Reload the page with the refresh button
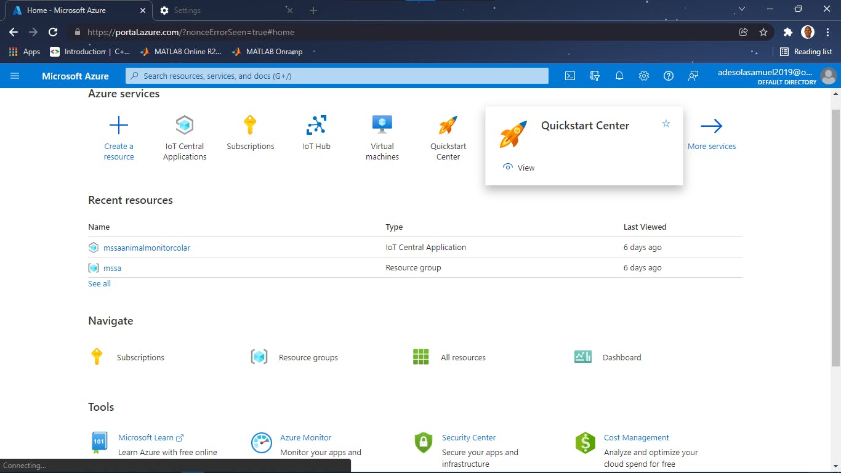Image resolution: width=841 pixels, height=473 pixels. coord(53,32)
